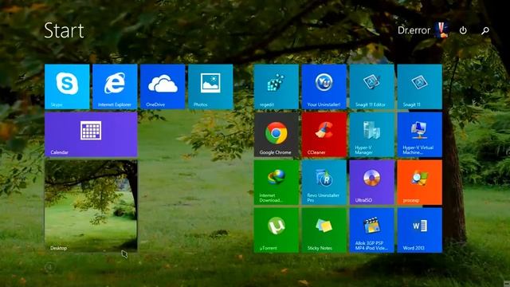Viewport: 510px width, 287px height.
Task: Open the search magnifier icon
Action: pos(485,30)
